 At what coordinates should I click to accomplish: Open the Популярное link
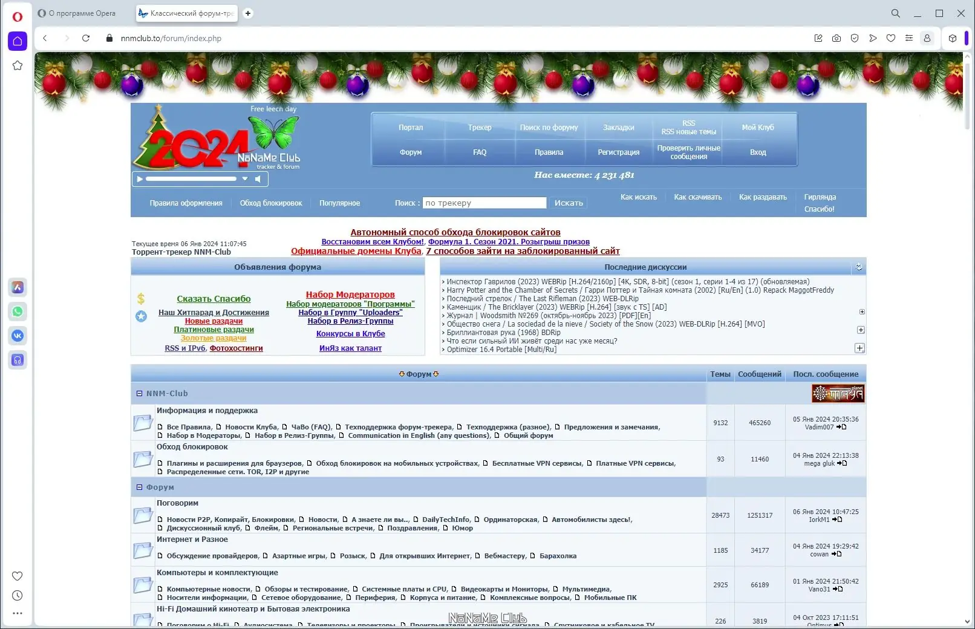click(340, 203)
